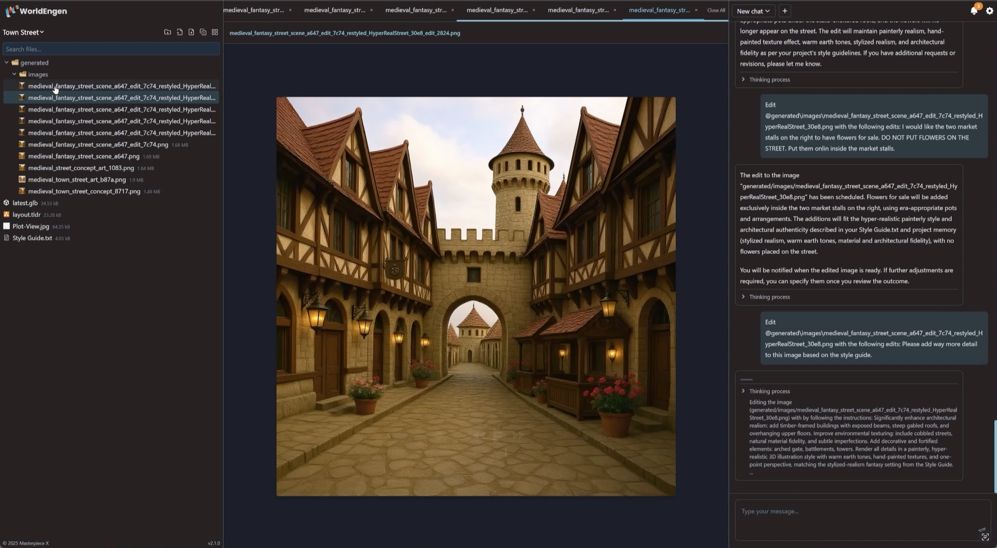997x548 pixels.
Task: Close the last open medieval_fantasy_str tab
Action: click(696, 10)
